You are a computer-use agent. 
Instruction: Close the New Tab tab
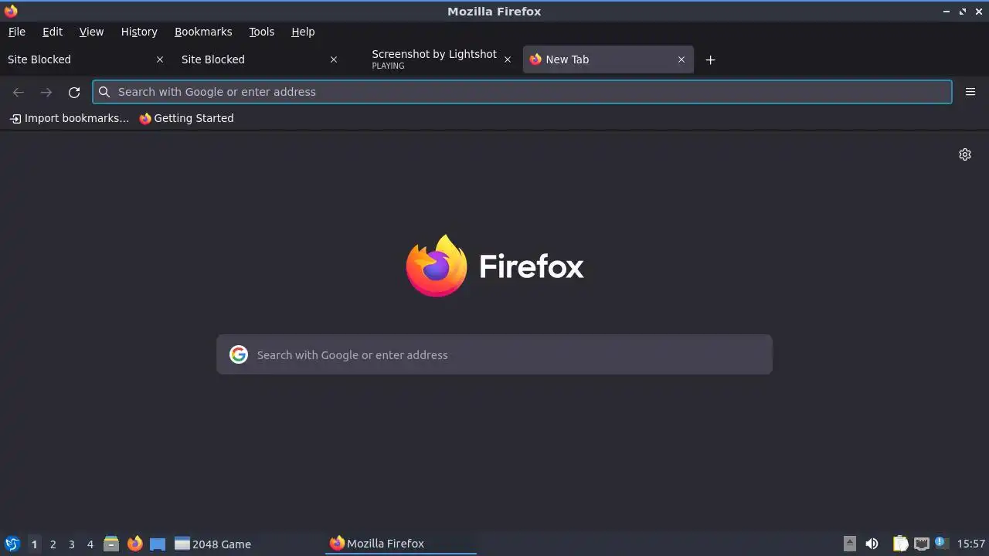pyautogui.click(x=681, y=59)
